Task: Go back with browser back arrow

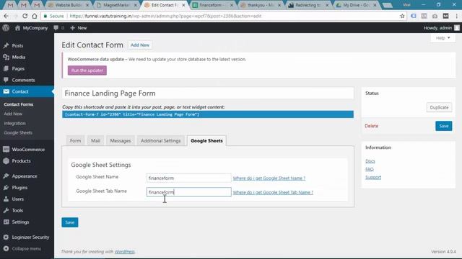Action: (x=6, y=16)
